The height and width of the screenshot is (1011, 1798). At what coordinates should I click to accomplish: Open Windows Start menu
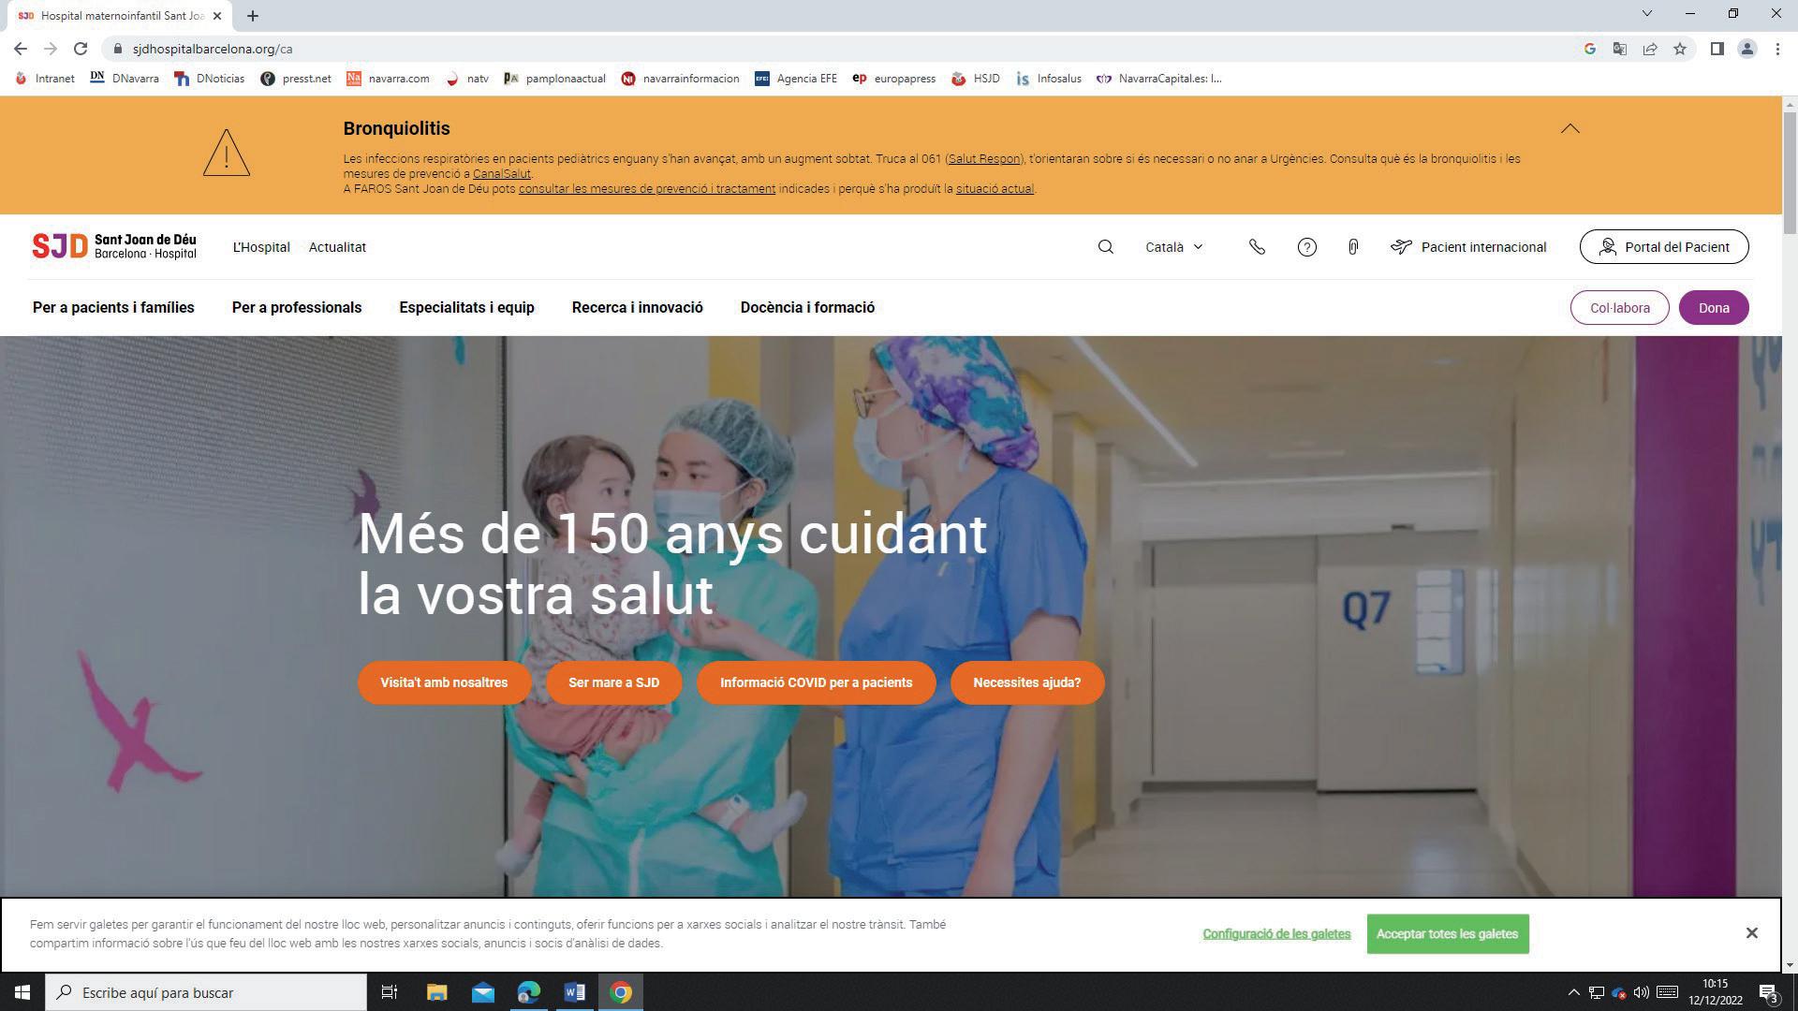(x=22, y=992)
